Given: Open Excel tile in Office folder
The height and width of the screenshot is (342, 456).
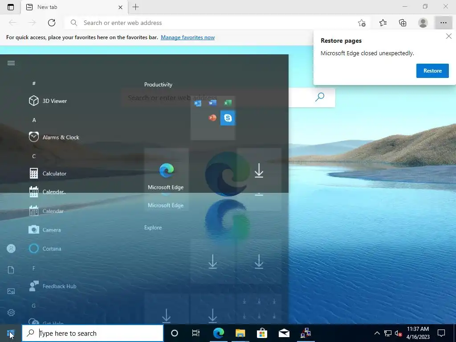Looking at the screenshot, I should pyautogui.click(x=228, y=103).
